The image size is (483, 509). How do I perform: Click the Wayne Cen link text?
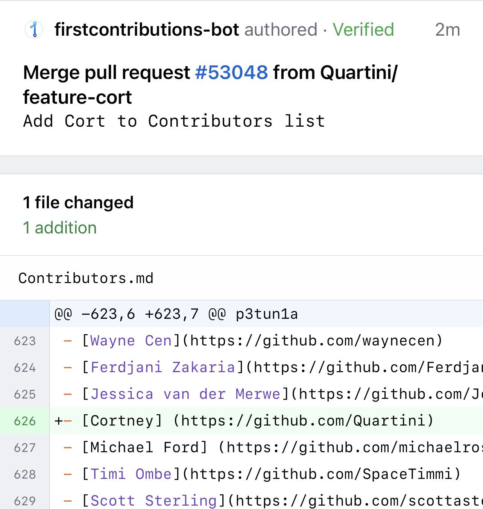pyautogui.click(x=131, y=341)
